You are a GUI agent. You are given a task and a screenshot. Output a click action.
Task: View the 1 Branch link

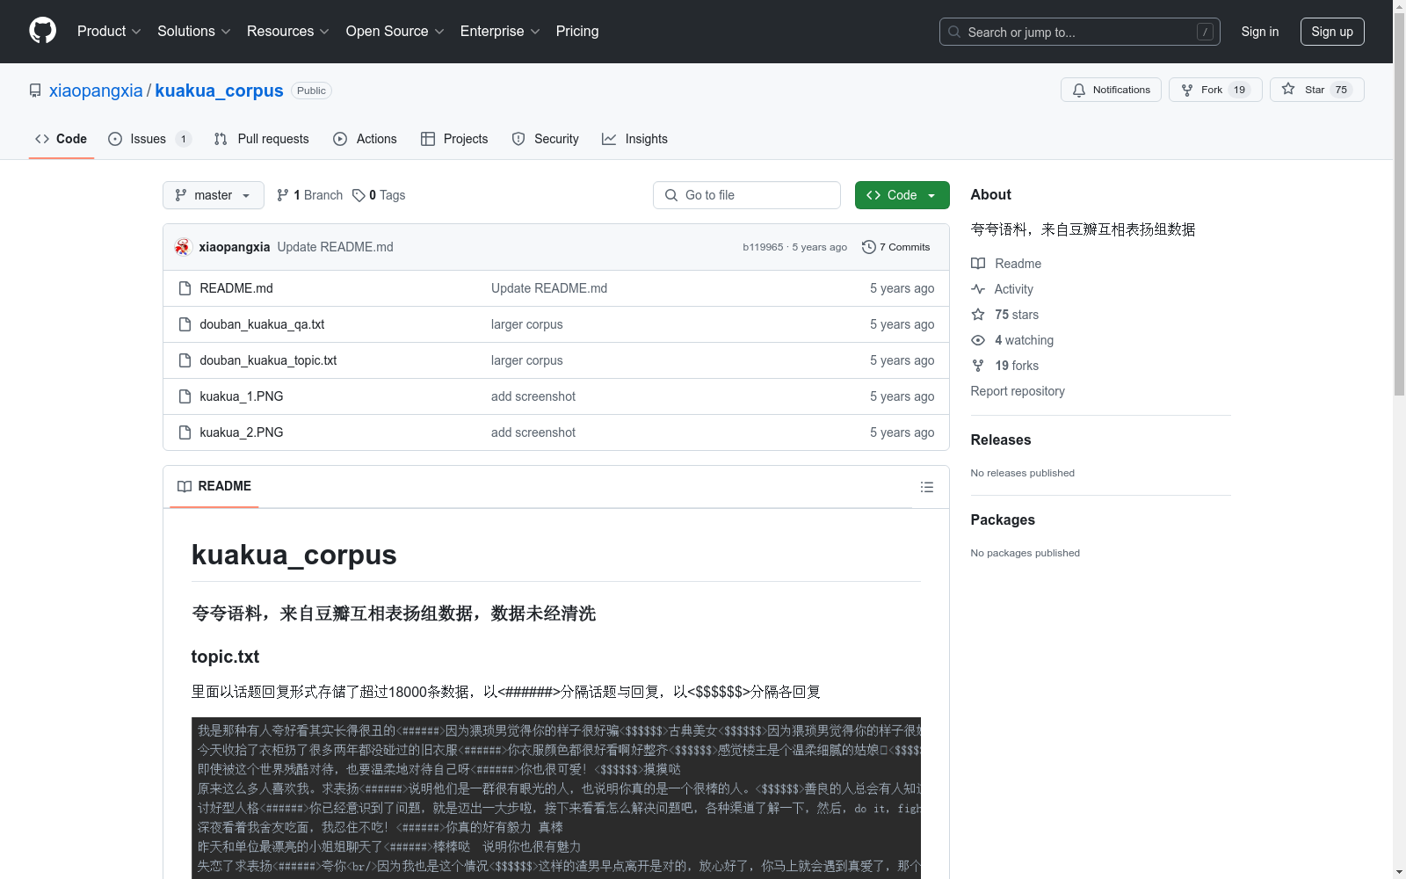[x=309, y=195]
